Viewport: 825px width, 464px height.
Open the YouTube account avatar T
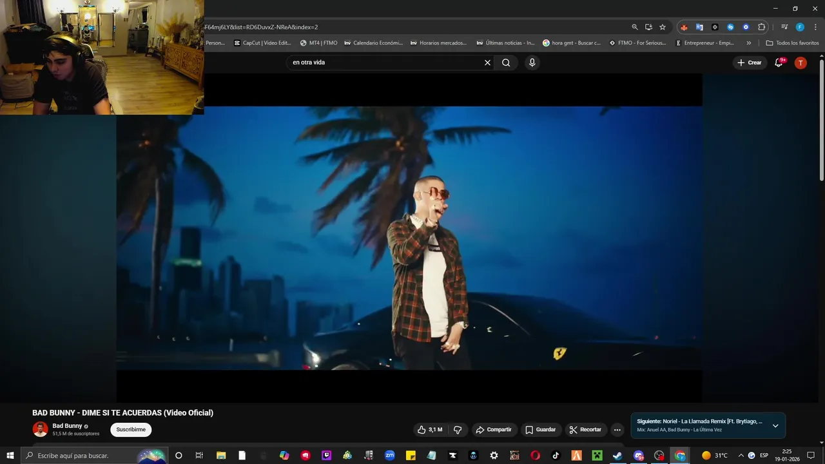click(x=801, y=63)
